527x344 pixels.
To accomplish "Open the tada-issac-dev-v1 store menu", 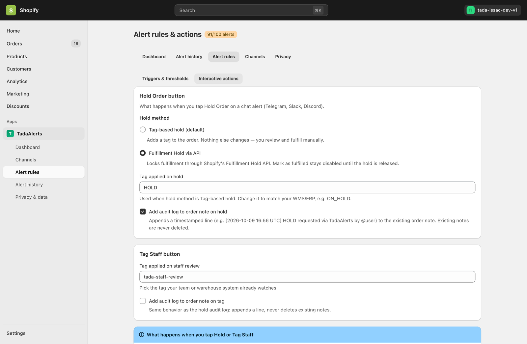I will (x=493, y=10).
